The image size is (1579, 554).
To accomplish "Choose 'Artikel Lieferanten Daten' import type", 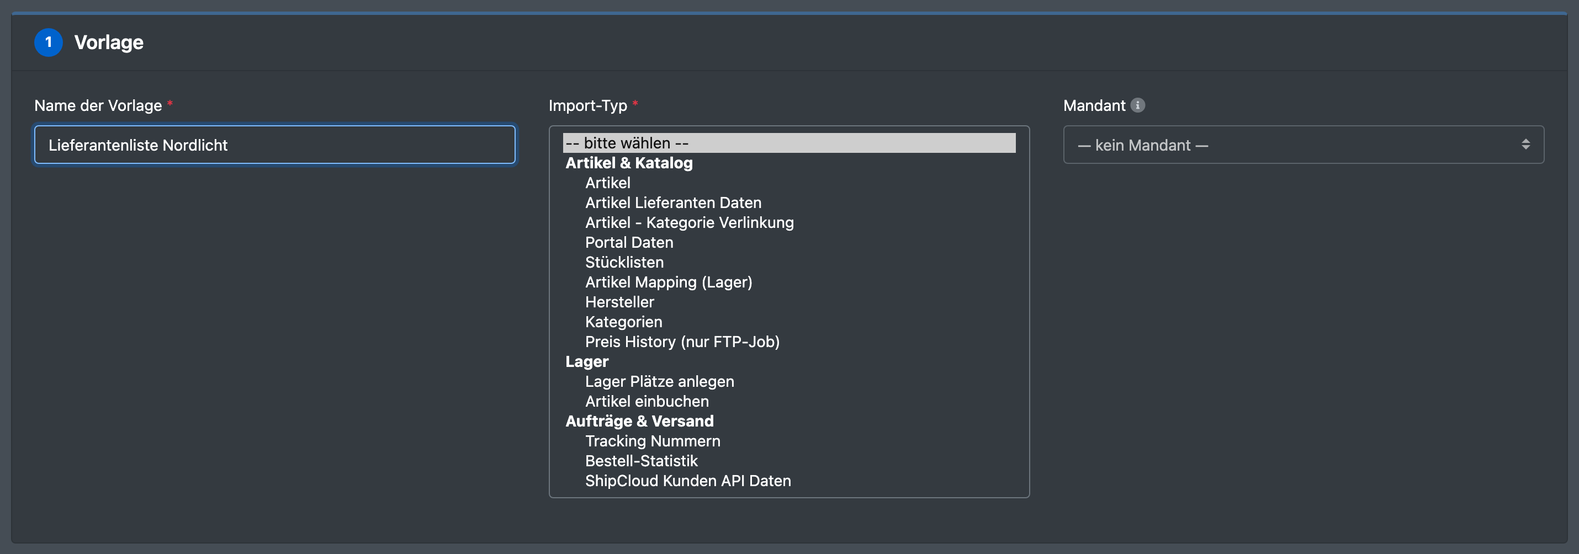I will [x=789, y=203].
